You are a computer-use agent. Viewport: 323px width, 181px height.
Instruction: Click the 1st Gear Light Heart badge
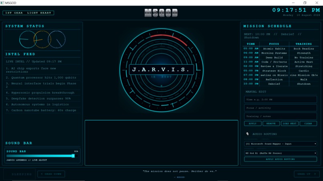click(x=28, y=13)
